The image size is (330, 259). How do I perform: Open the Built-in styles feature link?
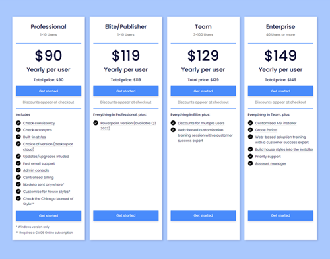[34, 137]
